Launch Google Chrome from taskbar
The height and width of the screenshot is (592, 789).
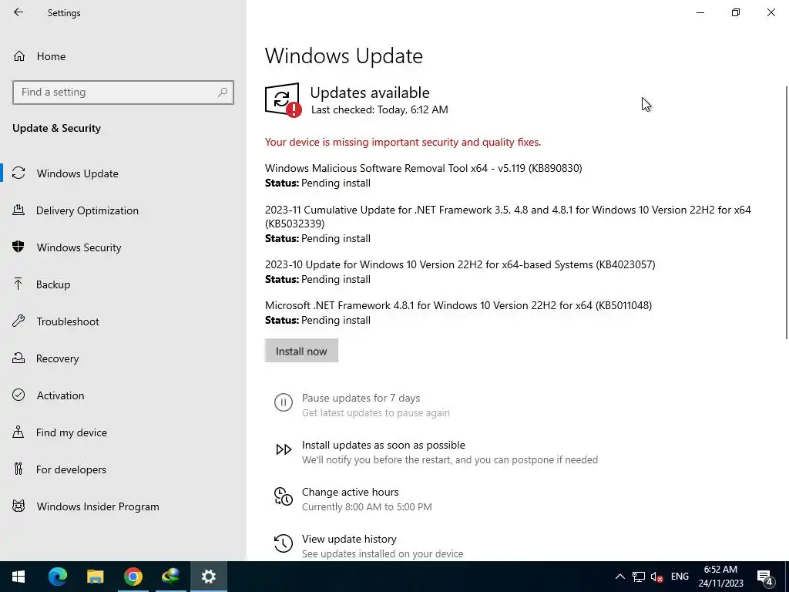coord(133,577)
